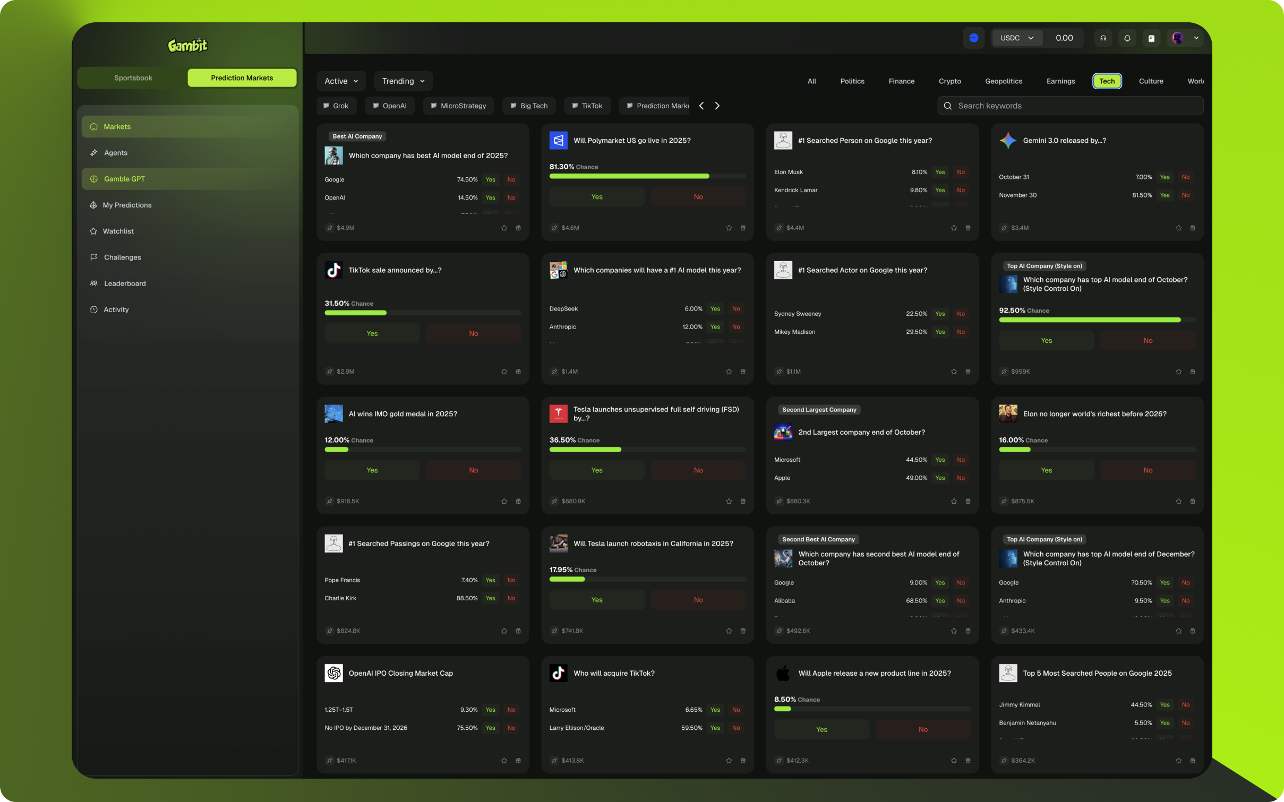The height and width of the screenshot is (802, 1284).
Task: Click the headset support icon
Action: click(x=1103, y=38)
